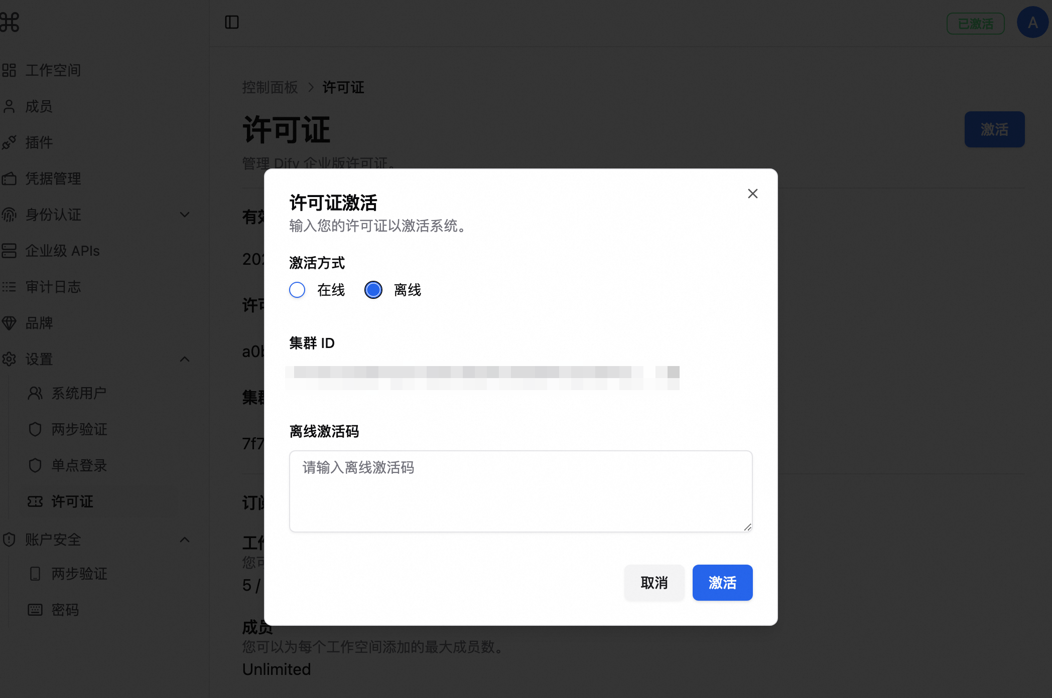Collapse the 设置 section chevron
This screenshot has height=698, width=1052.
point(185,359)
